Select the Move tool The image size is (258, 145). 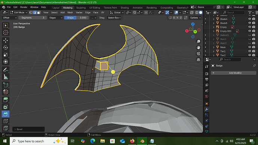[x=6, y=40]
